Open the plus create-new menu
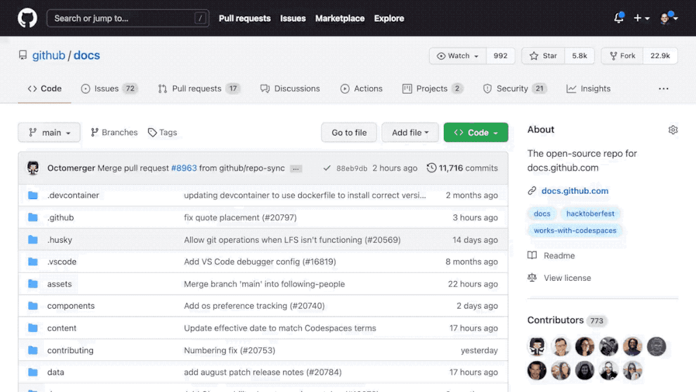 pos(641,18)
